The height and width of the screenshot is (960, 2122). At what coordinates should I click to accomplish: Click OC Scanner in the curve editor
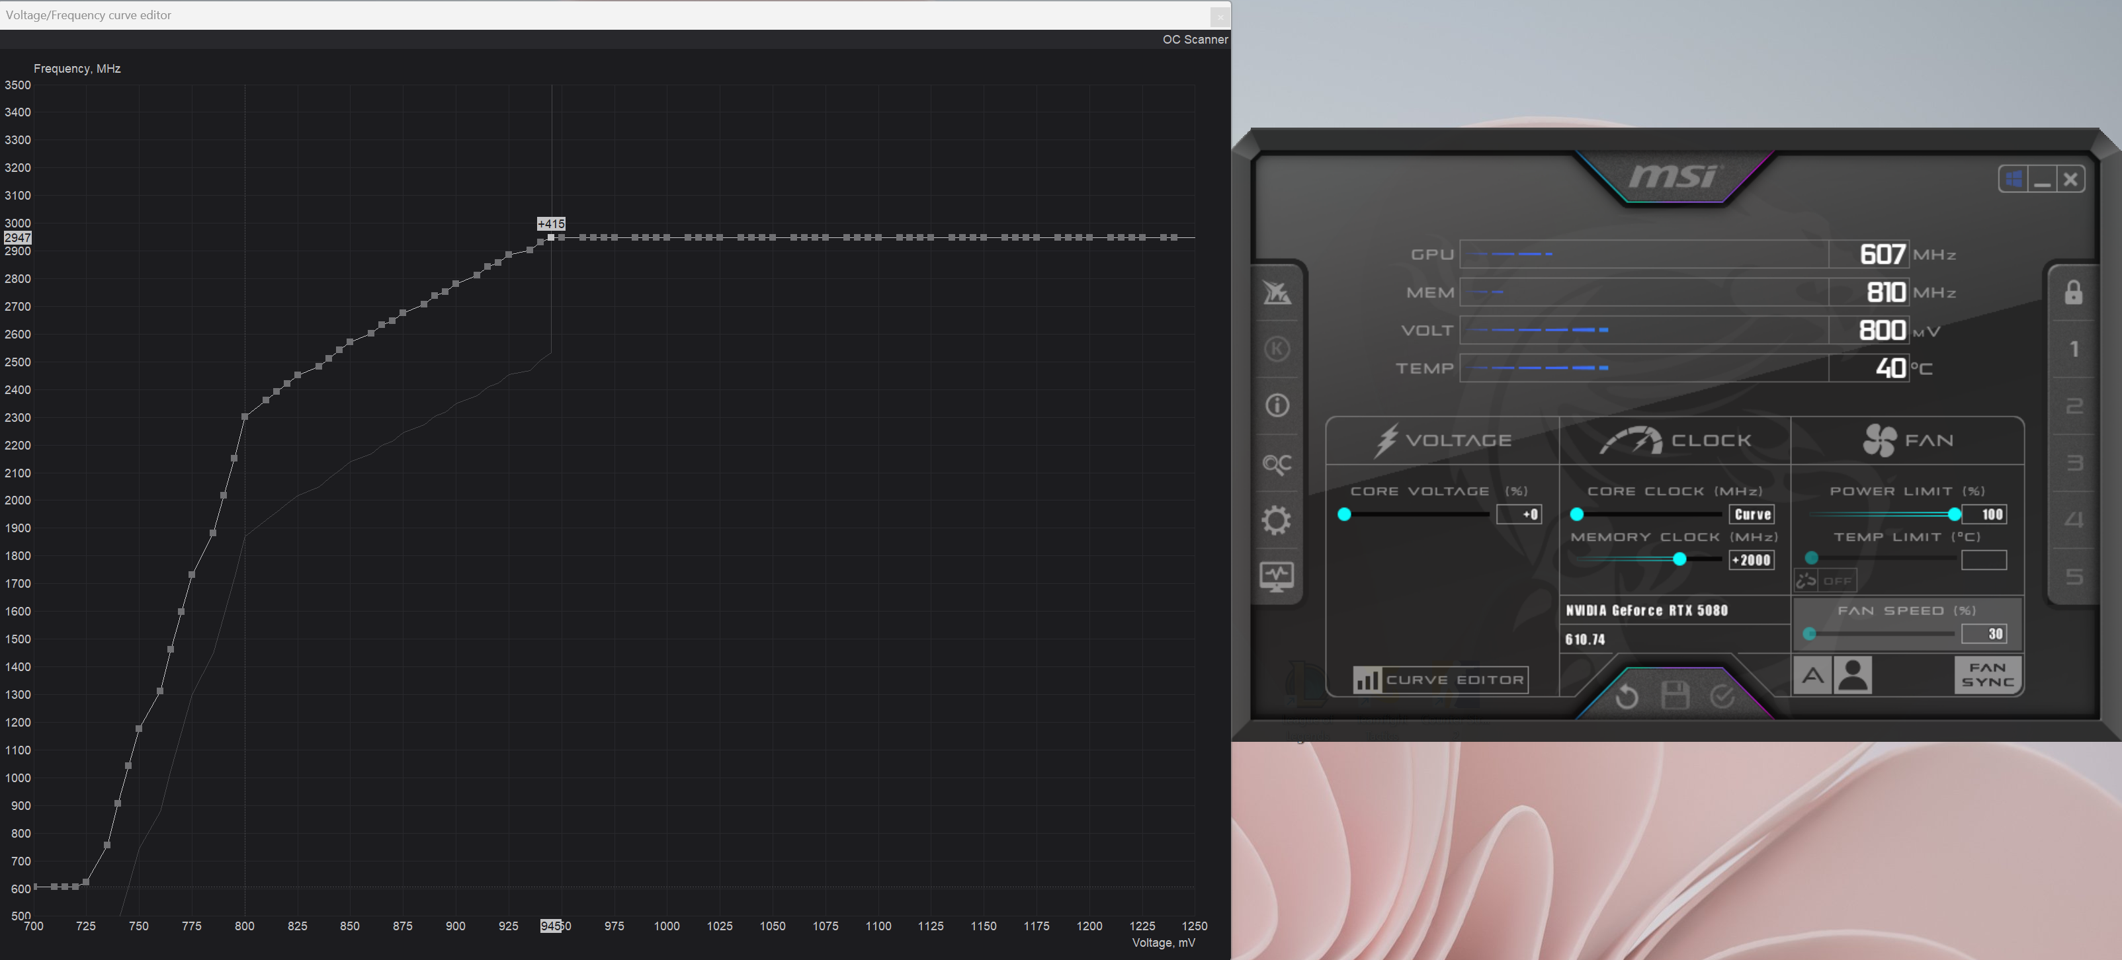(x=1195, y=40)
